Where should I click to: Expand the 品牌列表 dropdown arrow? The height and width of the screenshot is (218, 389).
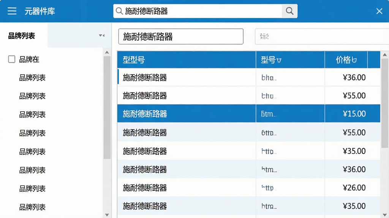[x=101, y=36]
